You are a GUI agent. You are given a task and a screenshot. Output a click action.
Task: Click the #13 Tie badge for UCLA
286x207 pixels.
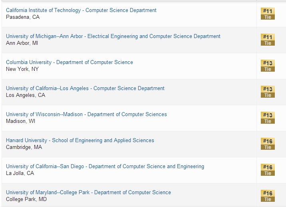(x=268, y=92)
